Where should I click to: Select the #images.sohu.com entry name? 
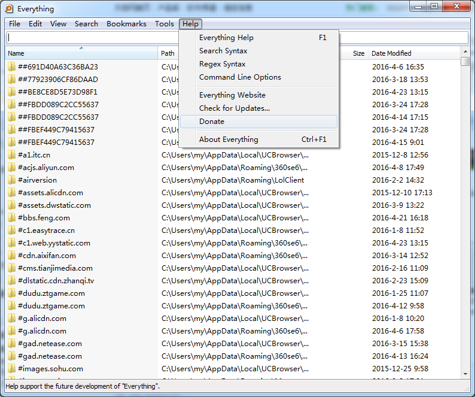coord(50,369)
